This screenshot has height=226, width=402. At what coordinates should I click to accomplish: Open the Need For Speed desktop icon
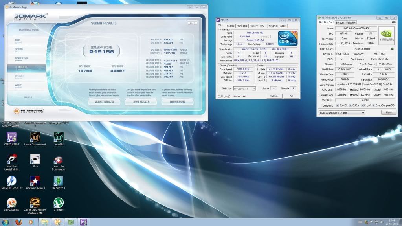(11, 162)
